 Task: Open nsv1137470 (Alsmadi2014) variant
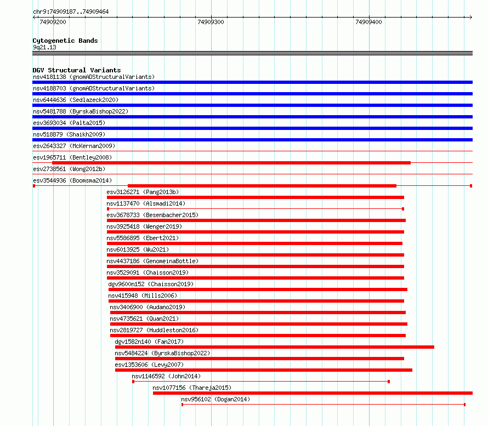click(146, 203)
